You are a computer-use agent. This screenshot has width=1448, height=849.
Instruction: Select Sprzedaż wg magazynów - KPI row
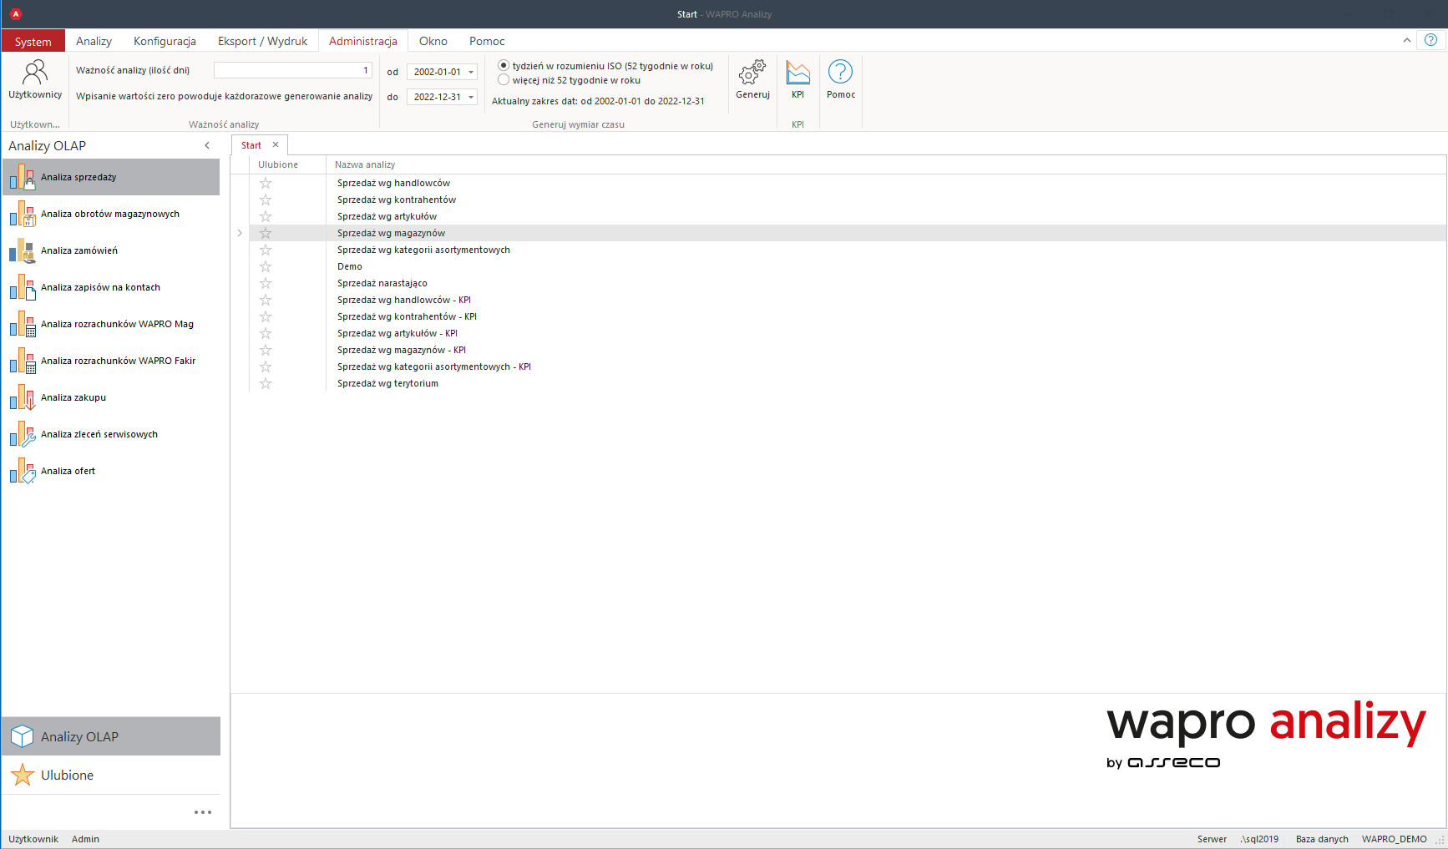(x=848, y=350)
